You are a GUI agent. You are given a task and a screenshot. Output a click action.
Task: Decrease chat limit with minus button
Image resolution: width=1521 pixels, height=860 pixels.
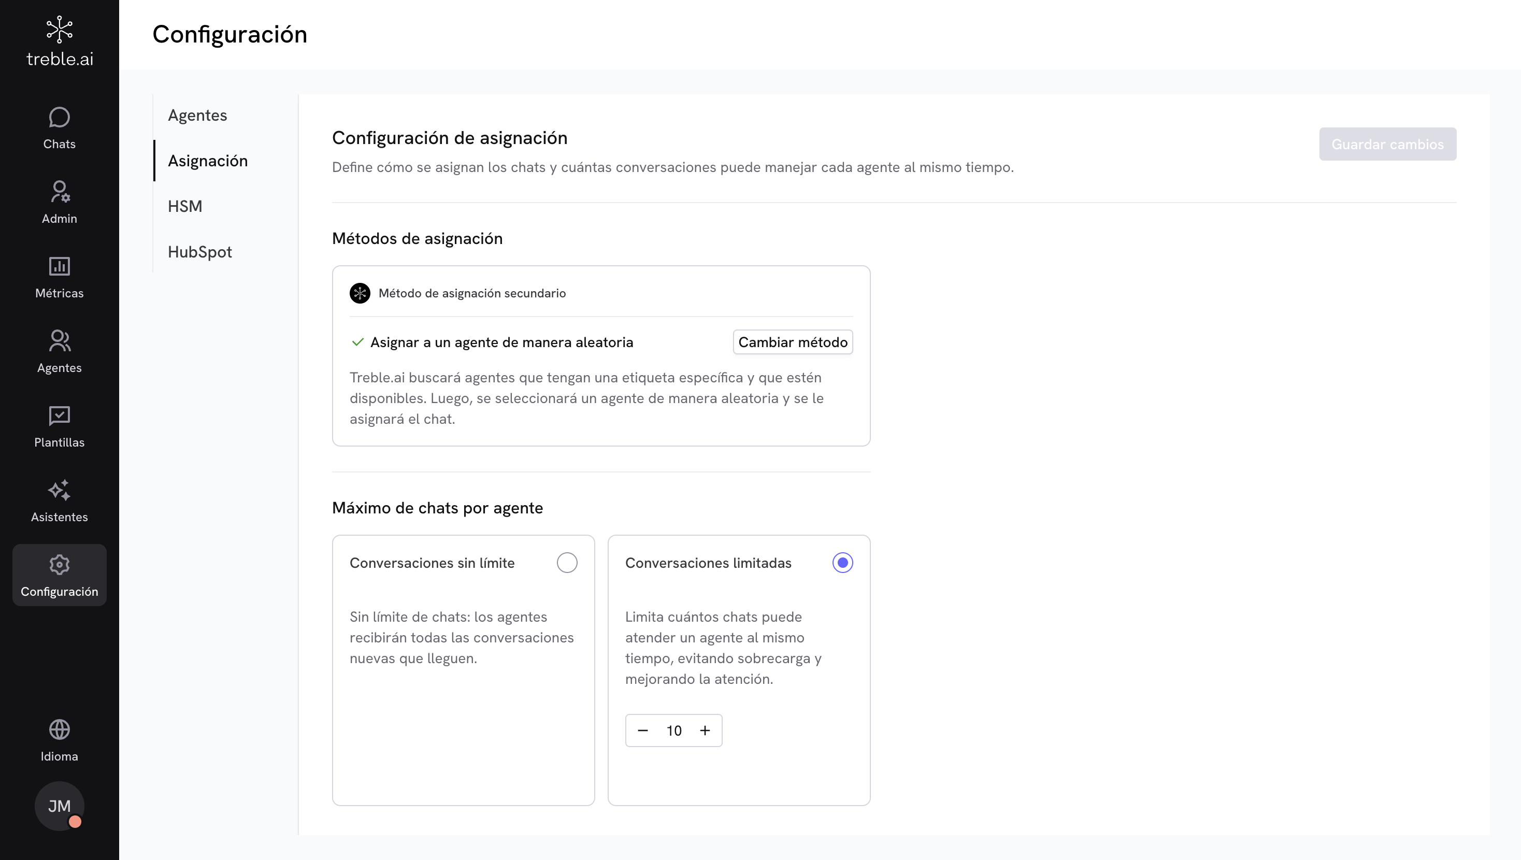[x=642, y=730]
